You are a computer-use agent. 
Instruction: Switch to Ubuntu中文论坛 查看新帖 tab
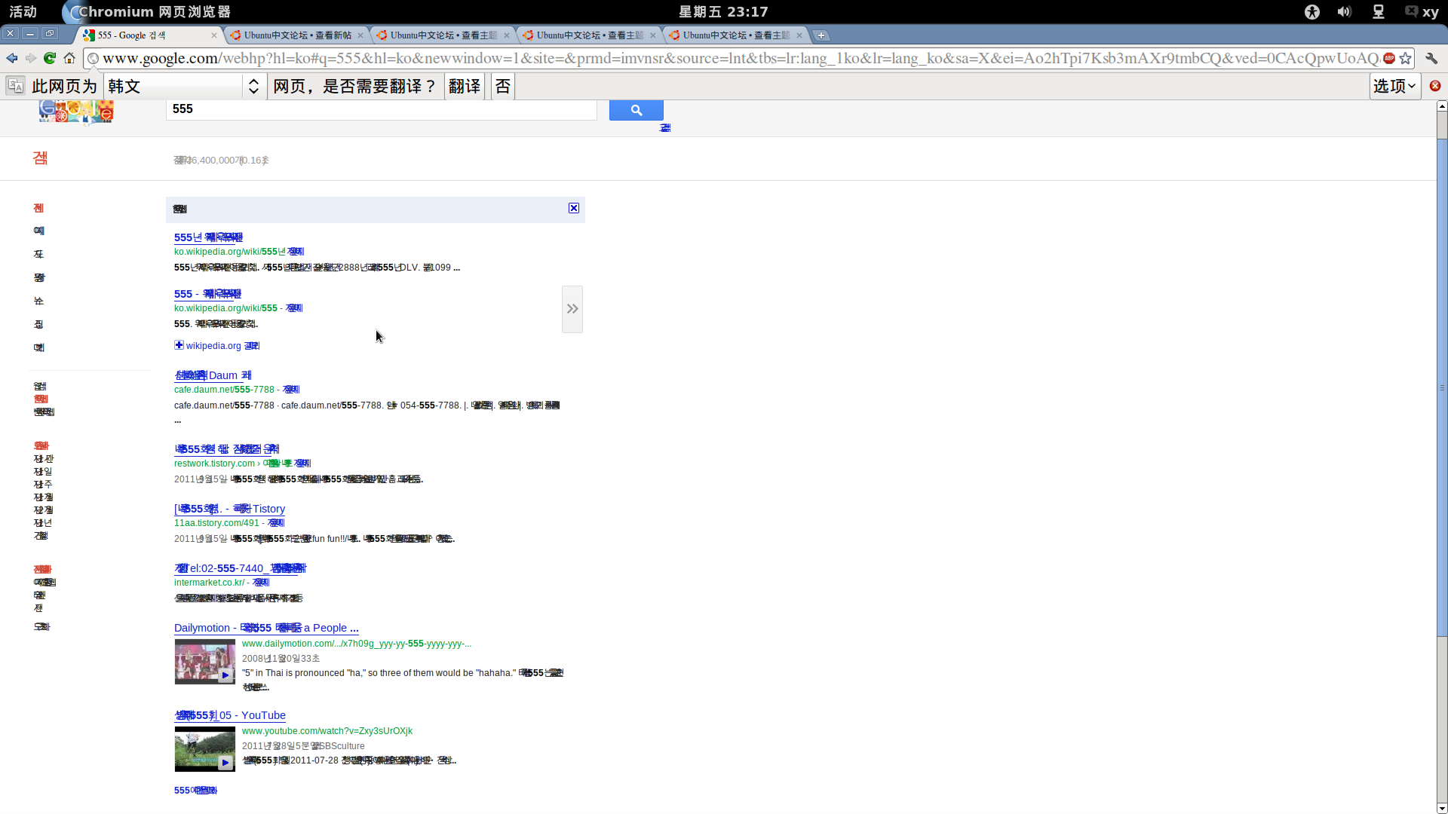pyautogui.click(x=297, y=35)
